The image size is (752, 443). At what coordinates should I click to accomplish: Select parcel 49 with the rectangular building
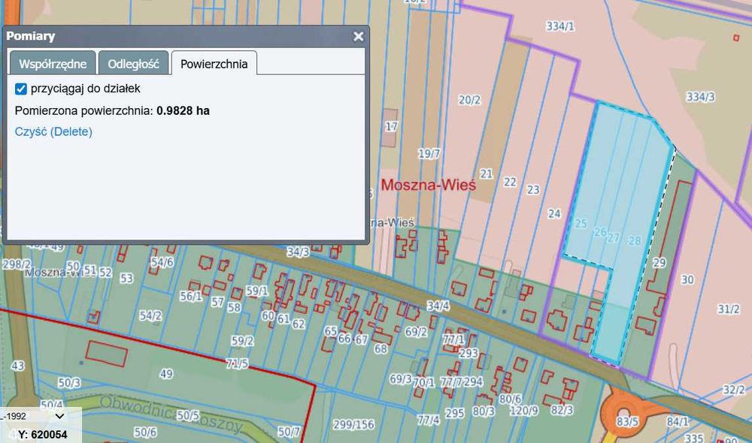coord(166,374)
